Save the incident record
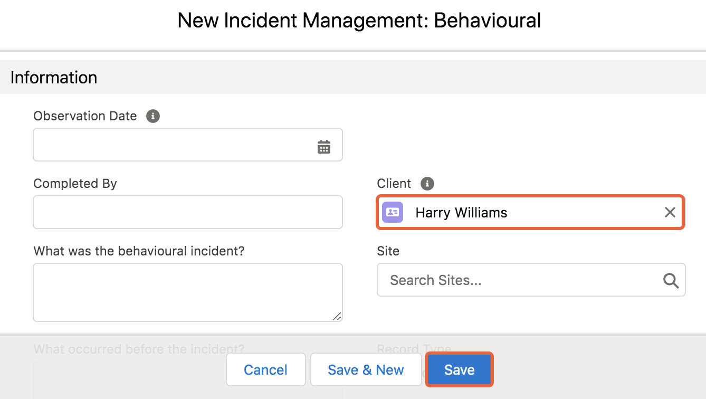 coord(460,370)
